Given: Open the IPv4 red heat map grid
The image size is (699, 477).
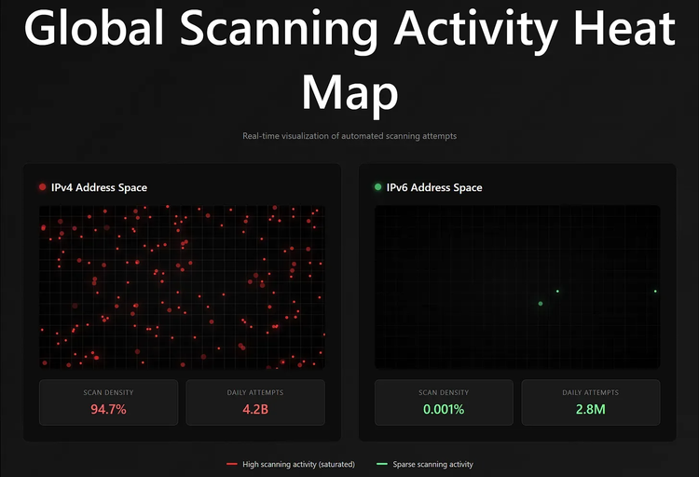Looking at the screenshot, I should (x=182, y=287).
